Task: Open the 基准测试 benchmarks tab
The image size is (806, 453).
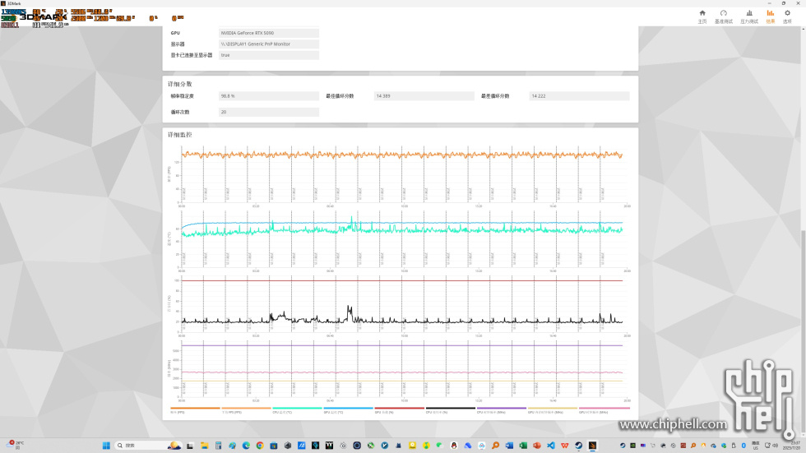Action: point(723,16)
